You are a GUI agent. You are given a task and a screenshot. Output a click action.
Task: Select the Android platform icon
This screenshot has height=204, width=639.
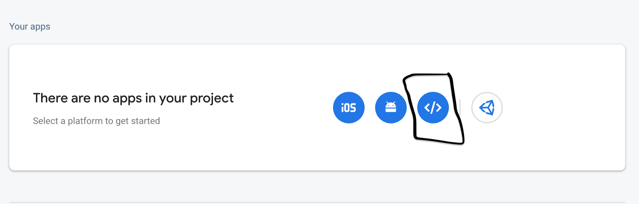(x=391, y=108)
